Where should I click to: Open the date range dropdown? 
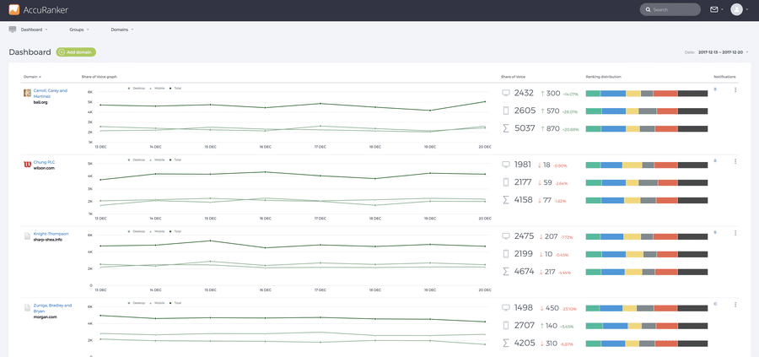(723, 52)
